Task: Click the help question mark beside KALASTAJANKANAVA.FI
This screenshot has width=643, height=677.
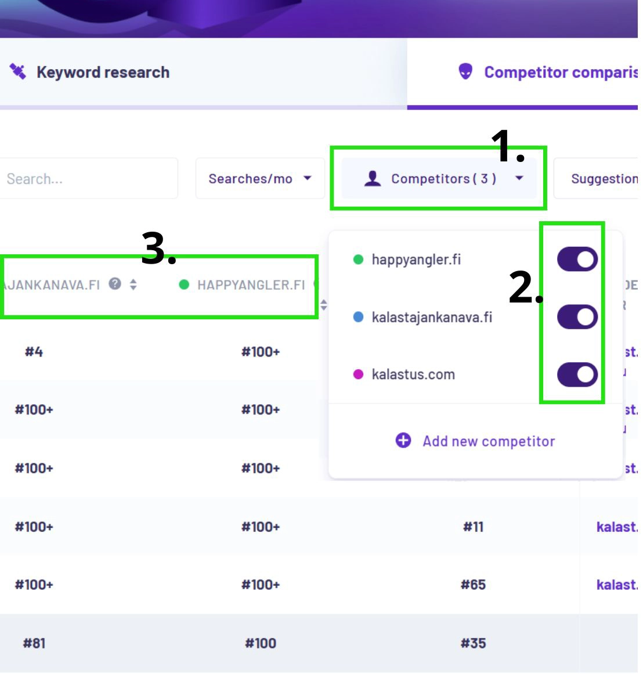Action: pos(115,284)
